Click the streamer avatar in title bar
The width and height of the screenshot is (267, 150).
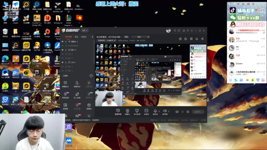168,30
